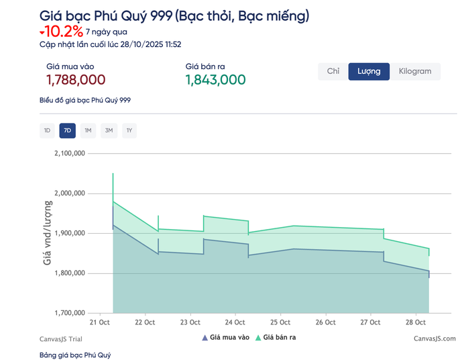Click the 25 Oct label on the x-axis
Image resolution: width=468 pixels, height=364 pixels.
(280, 322)
